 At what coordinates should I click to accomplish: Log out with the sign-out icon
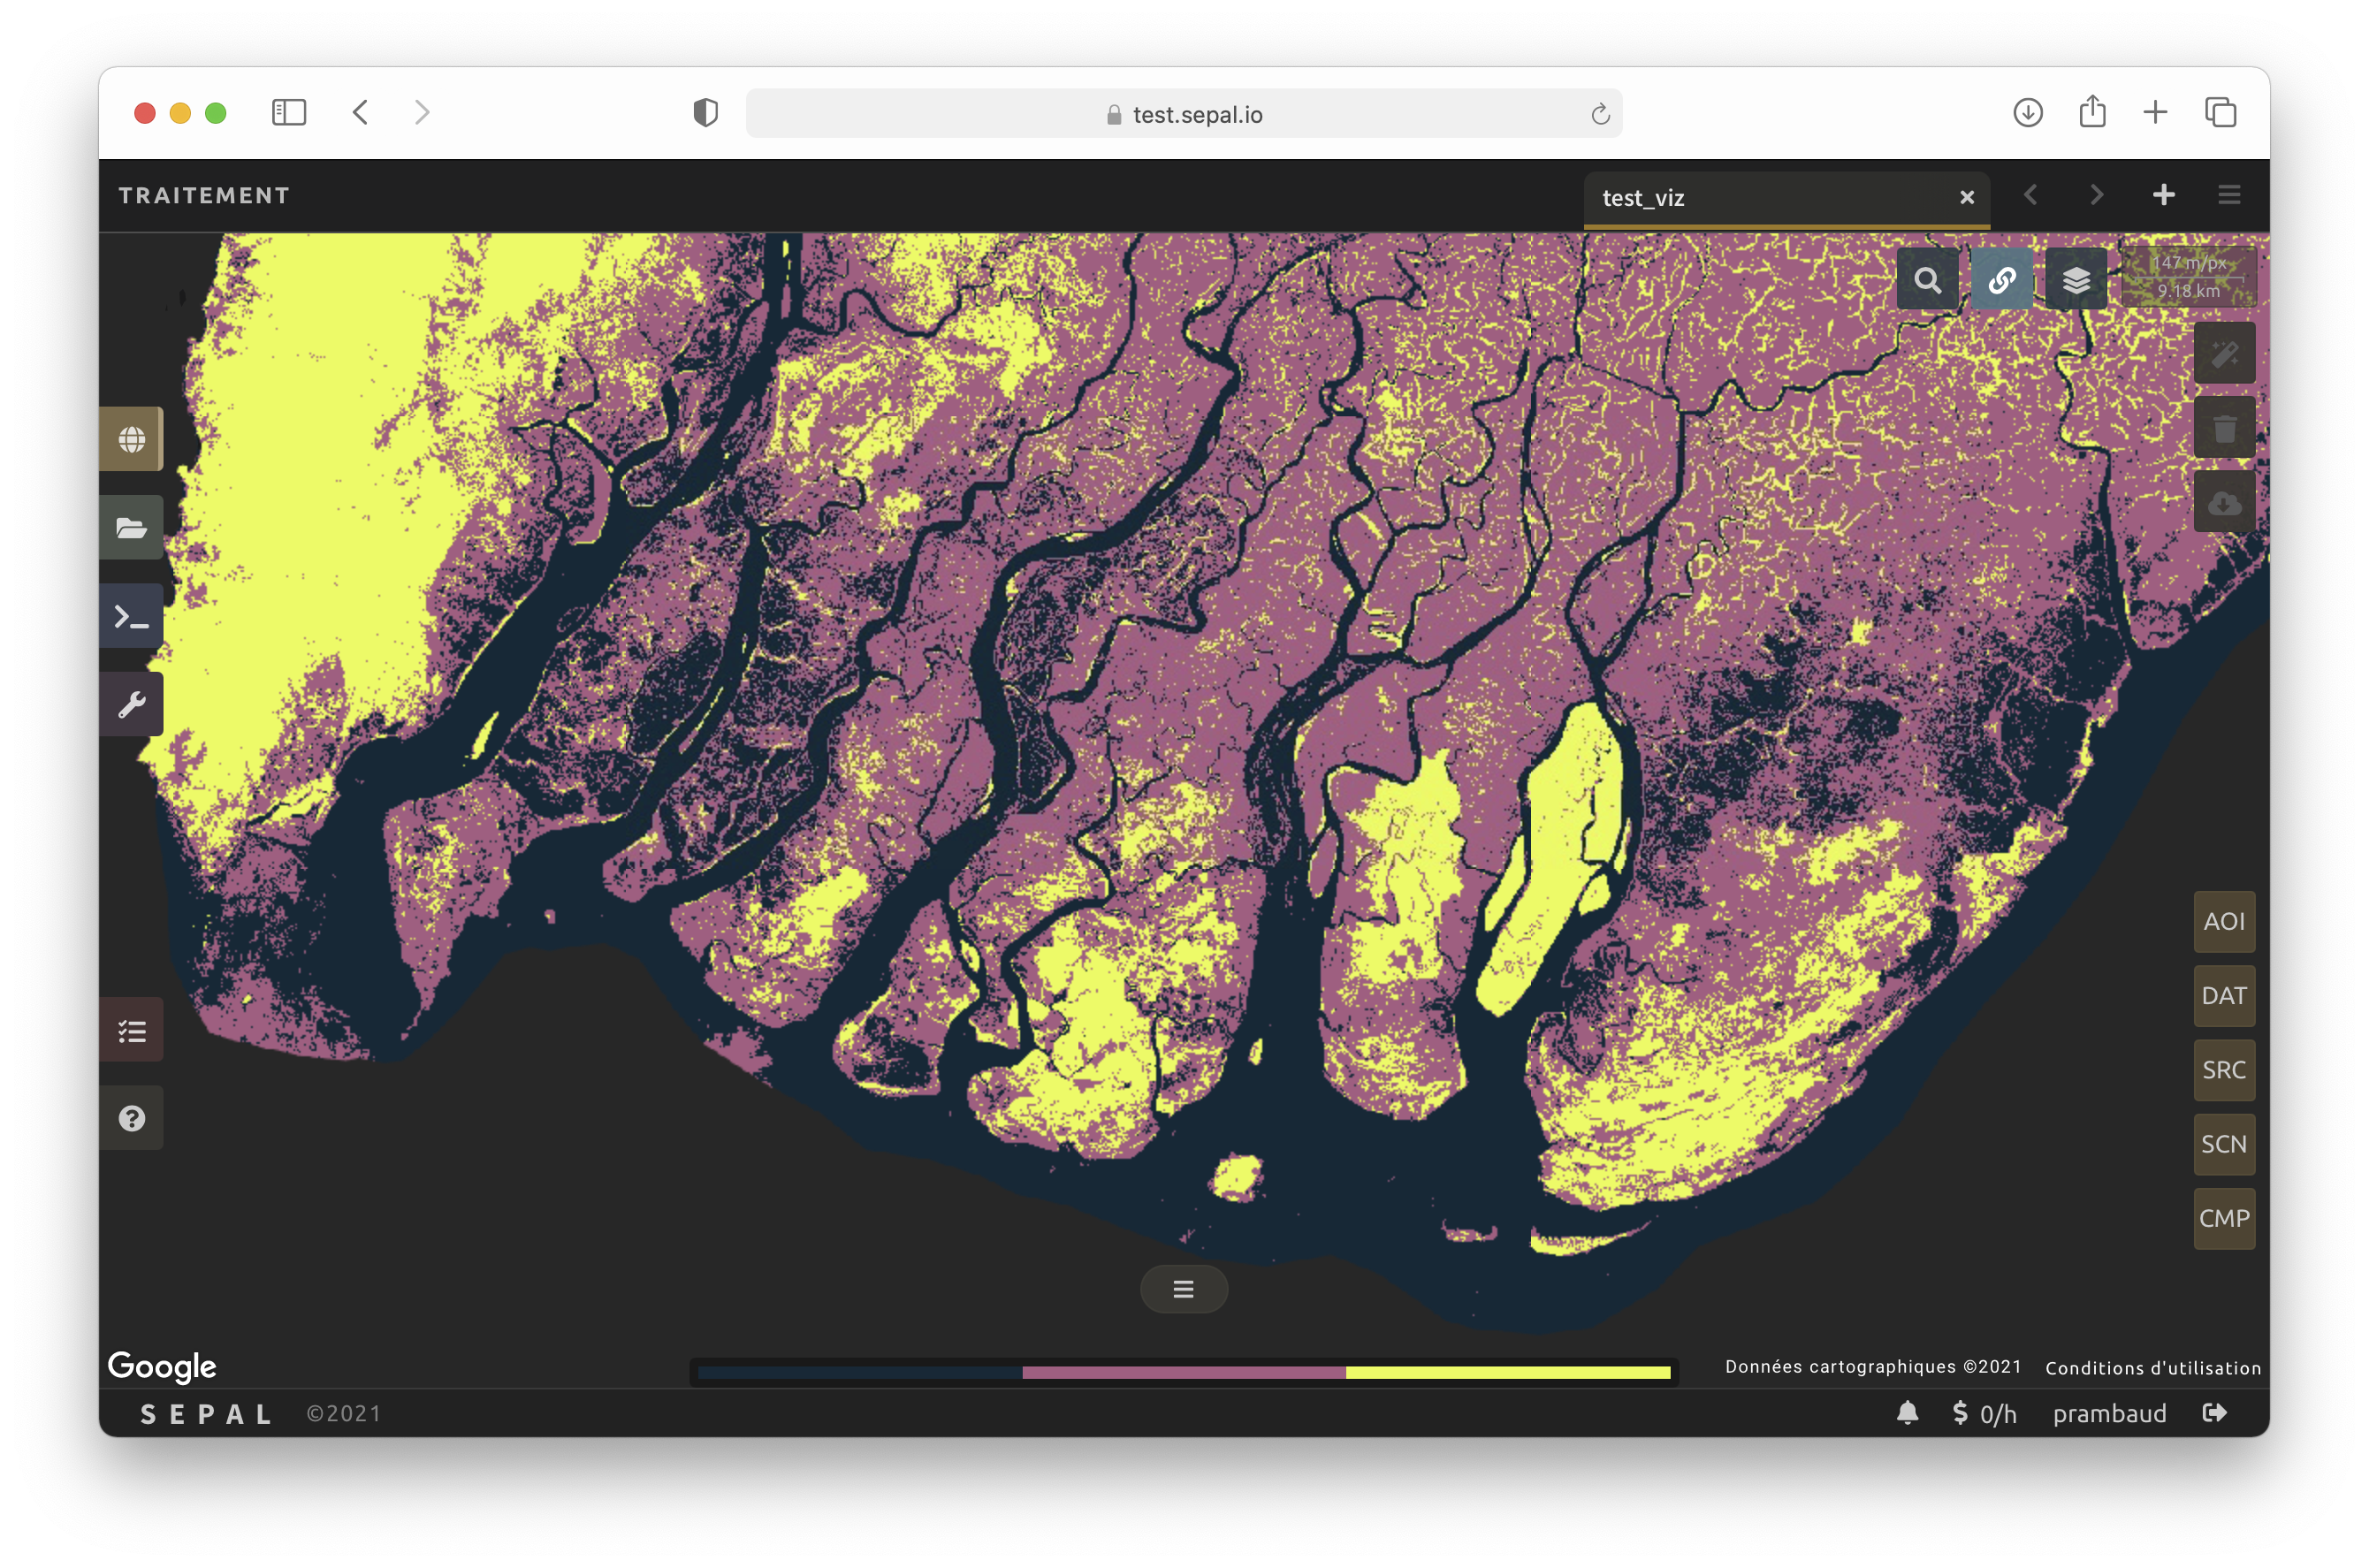(x=2215, y=1413)
